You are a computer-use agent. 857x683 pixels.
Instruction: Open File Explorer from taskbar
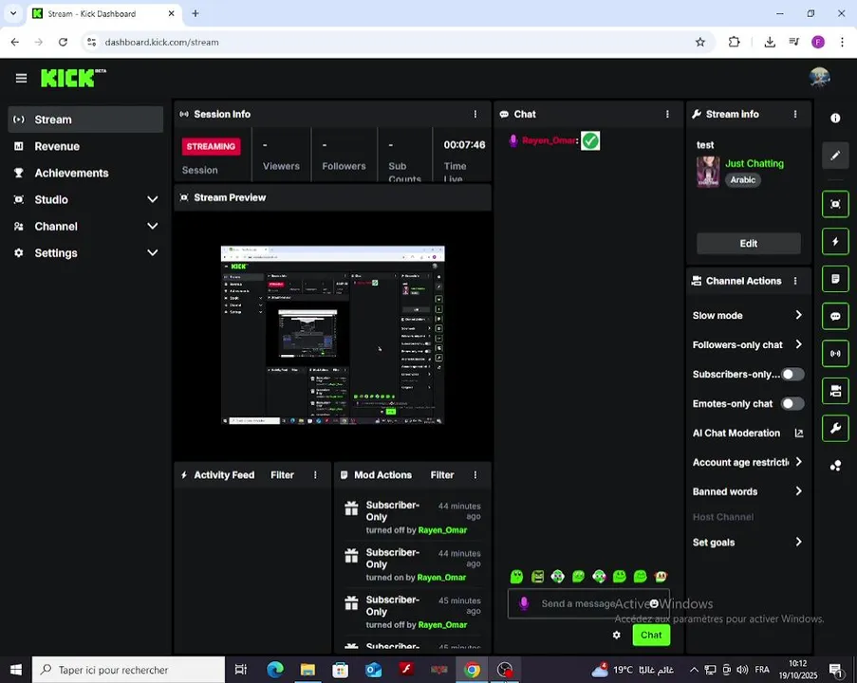coord(307,670)
